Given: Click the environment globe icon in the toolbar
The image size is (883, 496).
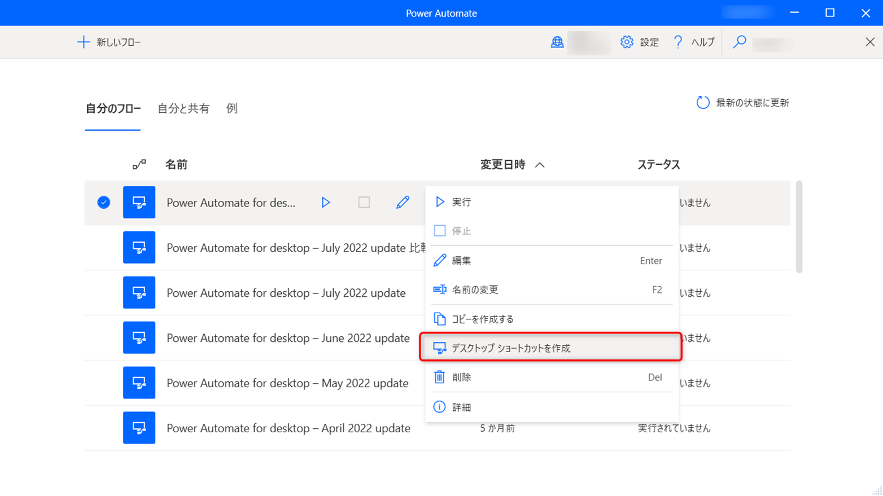Looking at the screenshot, I should coord(557,42).
